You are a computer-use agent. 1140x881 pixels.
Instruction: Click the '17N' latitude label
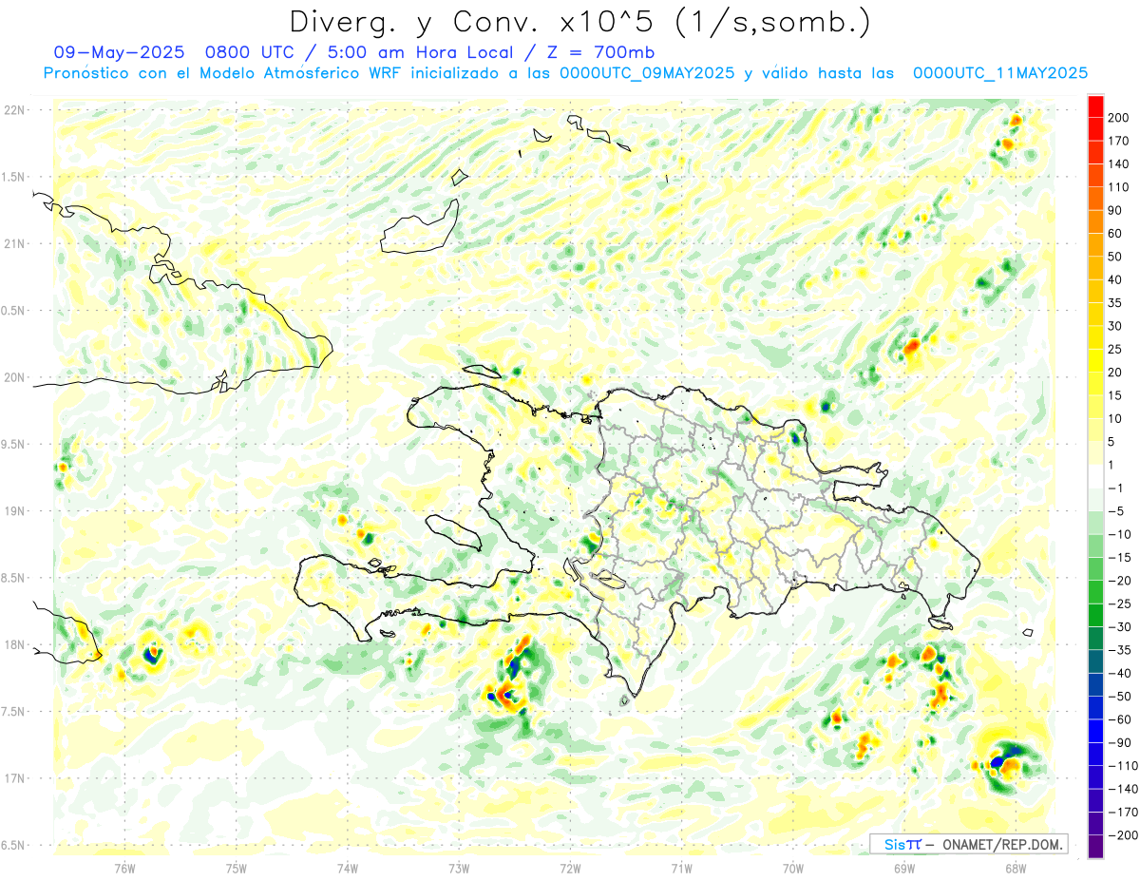pos(14,778)
